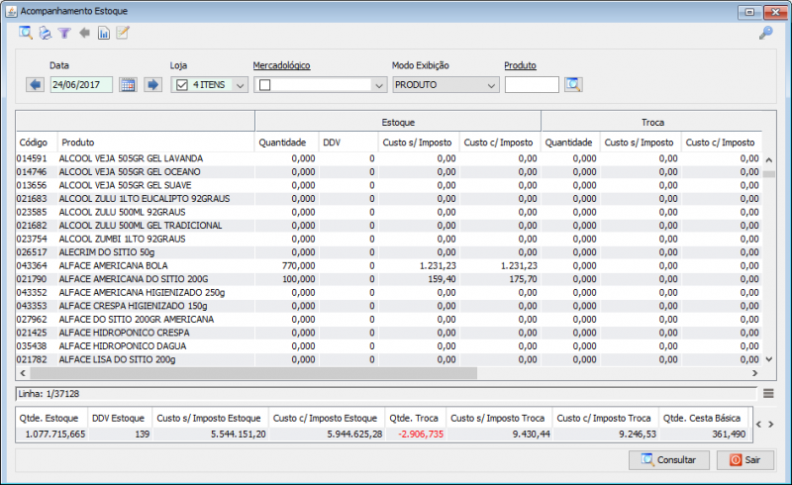The image size is (792, 485).
Task: Click the Sair button
Action: (x=745, y=459)
